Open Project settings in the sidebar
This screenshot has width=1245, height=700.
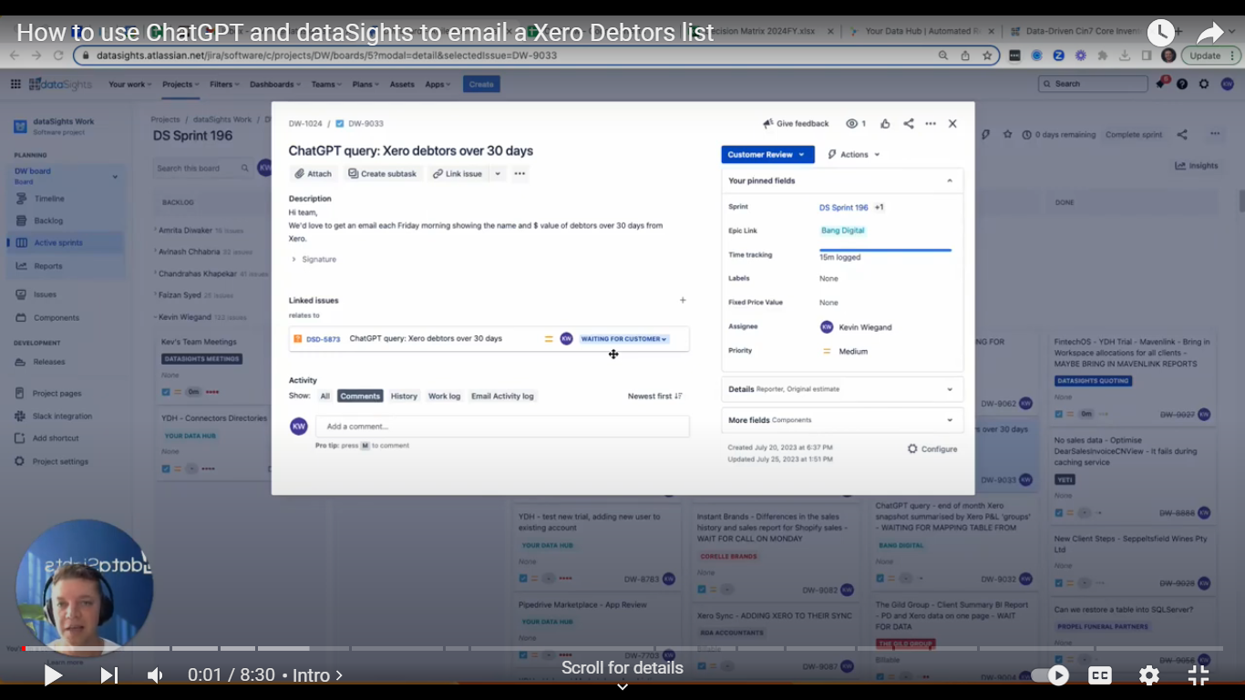[60, 461]
